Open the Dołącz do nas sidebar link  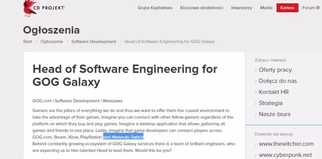point(278,81)
